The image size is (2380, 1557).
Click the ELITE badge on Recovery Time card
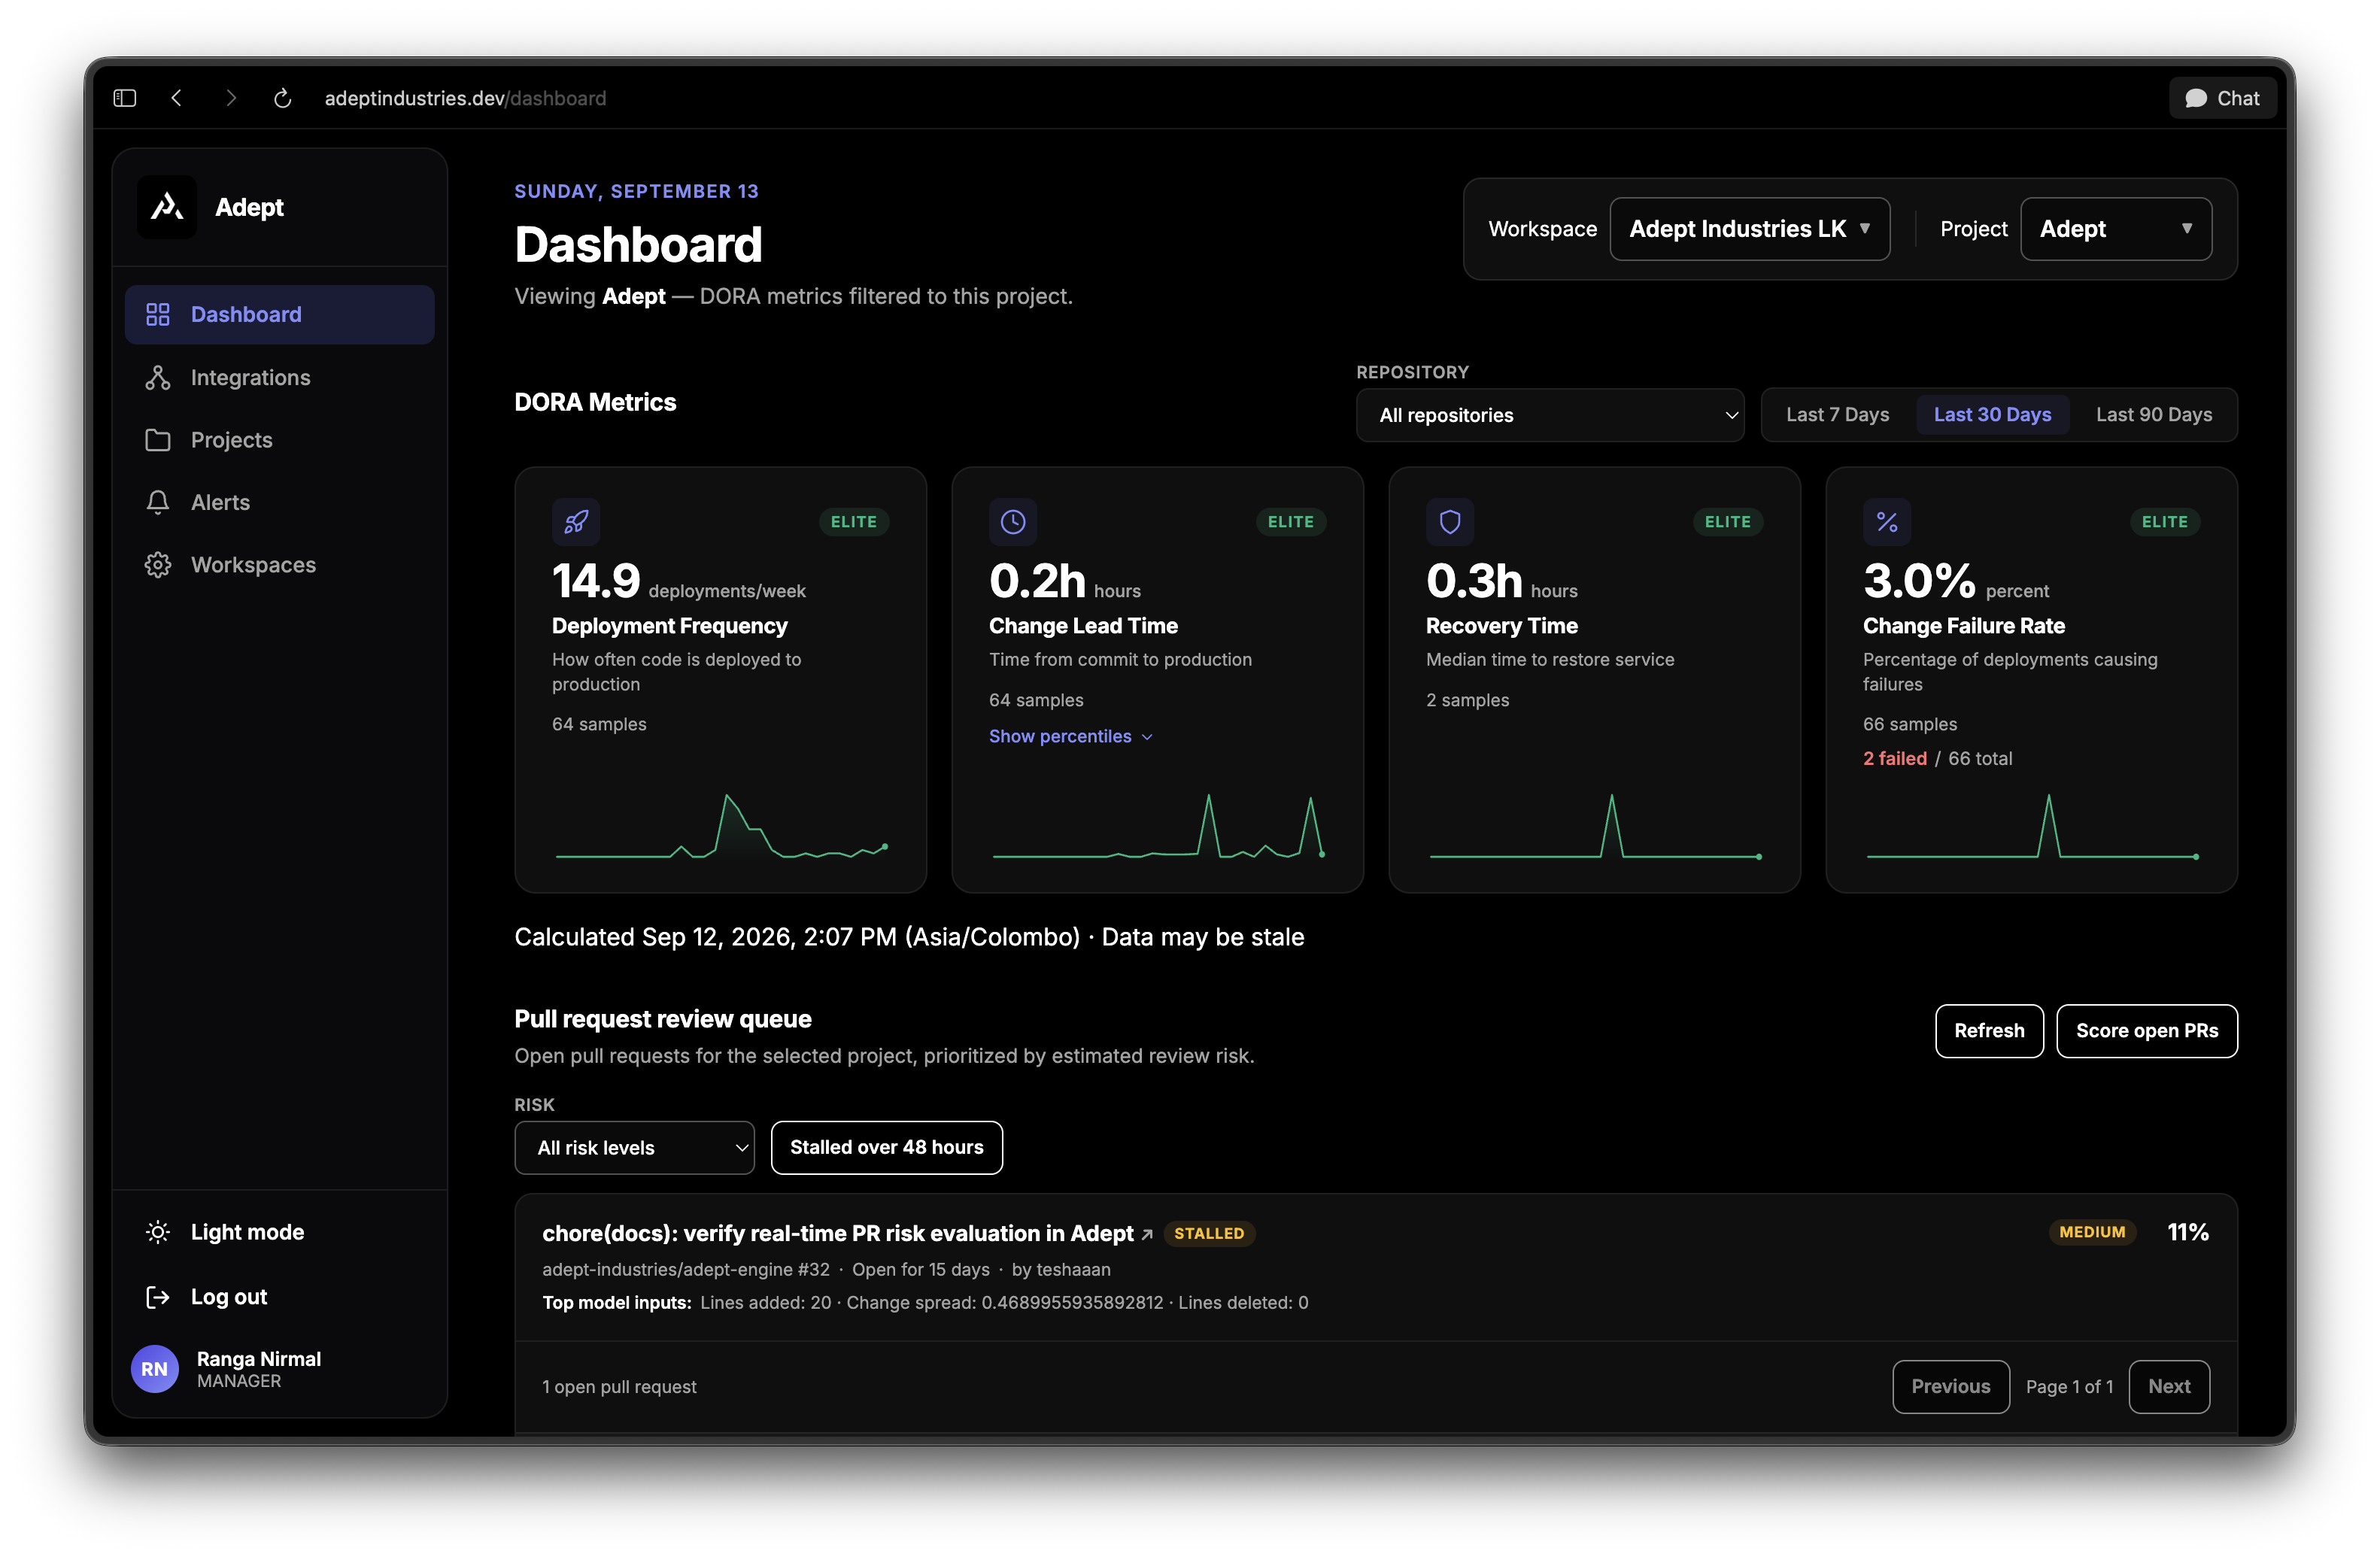pyautogui.click(x=1727, y=522)
